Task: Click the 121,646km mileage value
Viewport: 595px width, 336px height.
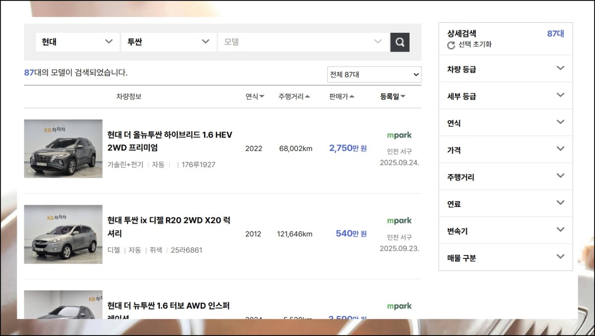Action: [295, 234]
